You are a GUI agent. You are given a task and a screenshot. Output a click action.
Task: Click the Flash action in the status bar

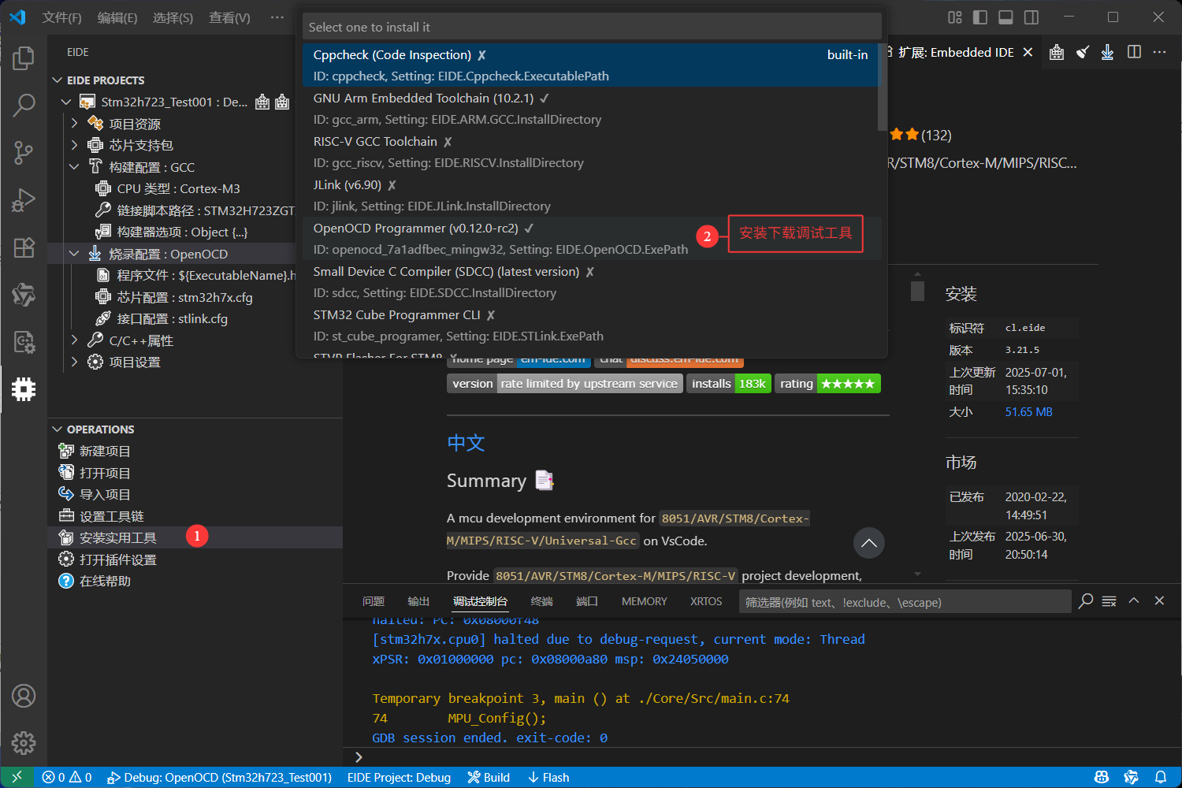[x=548, y=777]
